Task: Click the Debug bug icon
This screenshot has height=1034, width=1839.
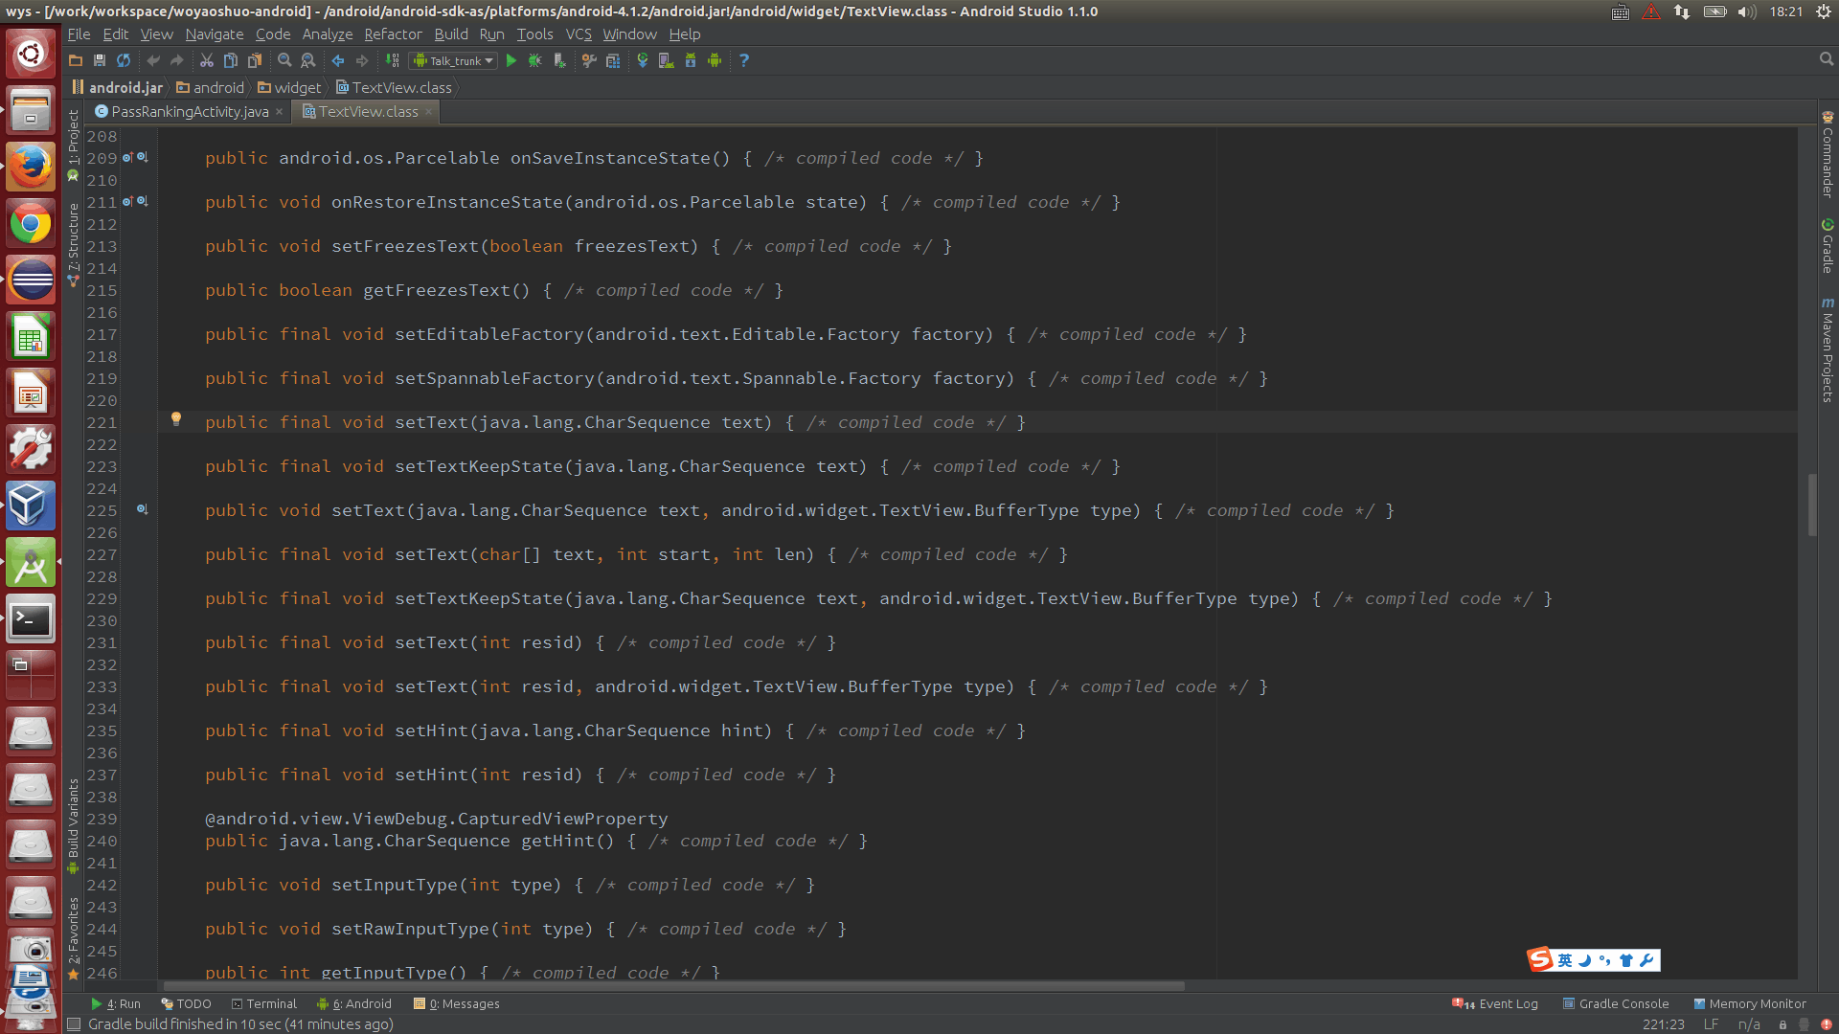Action: coord(535,60)
